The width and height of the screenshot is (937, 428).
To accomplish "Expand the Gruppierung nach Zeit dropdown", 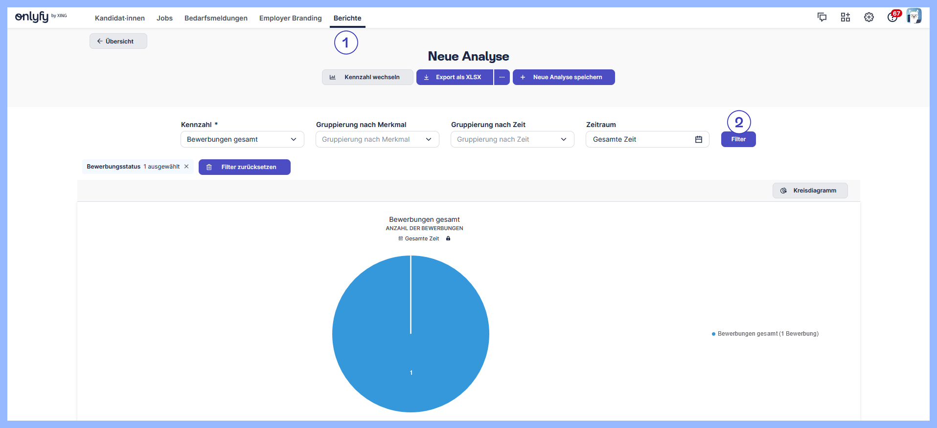I will pyautogui.click(x=512, y=140).
